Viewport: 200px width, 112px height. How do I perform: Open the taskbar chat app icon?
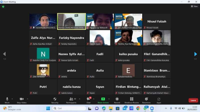tap(97, 109)
